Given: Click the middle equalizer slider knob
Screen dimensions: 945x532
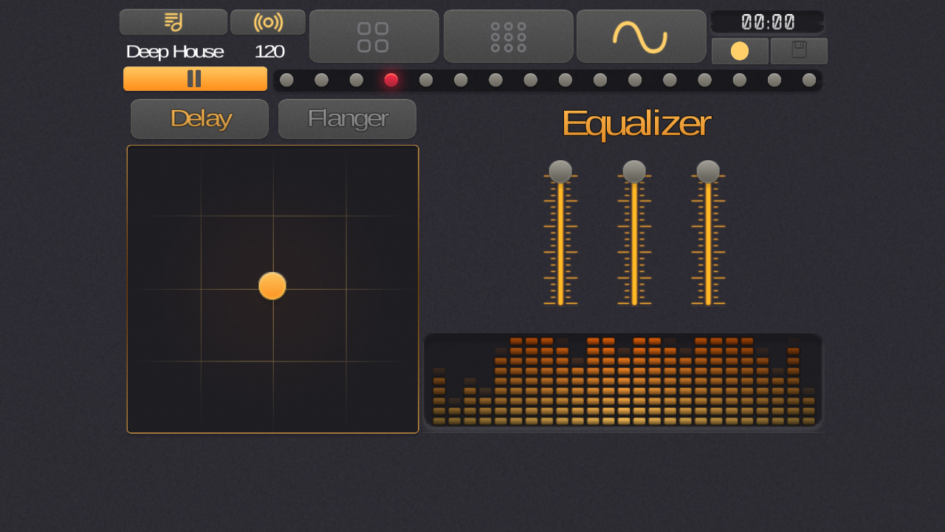Looking at the screenshot, I should pyautogui.click(x=634, y=171).
